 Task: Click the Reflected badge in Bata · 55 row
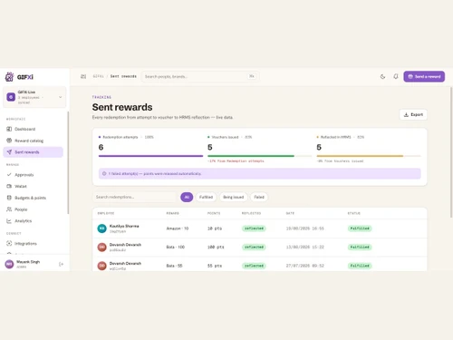pos(254,266)
